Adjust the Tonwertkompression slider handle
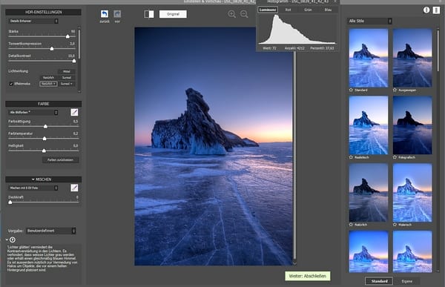The width and height of the screenshot is (445, 287). 52,48
